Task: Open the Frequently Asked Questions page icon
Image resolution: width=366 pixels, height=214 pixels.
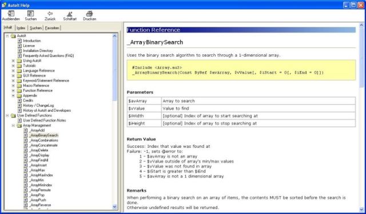Action: 19,56
